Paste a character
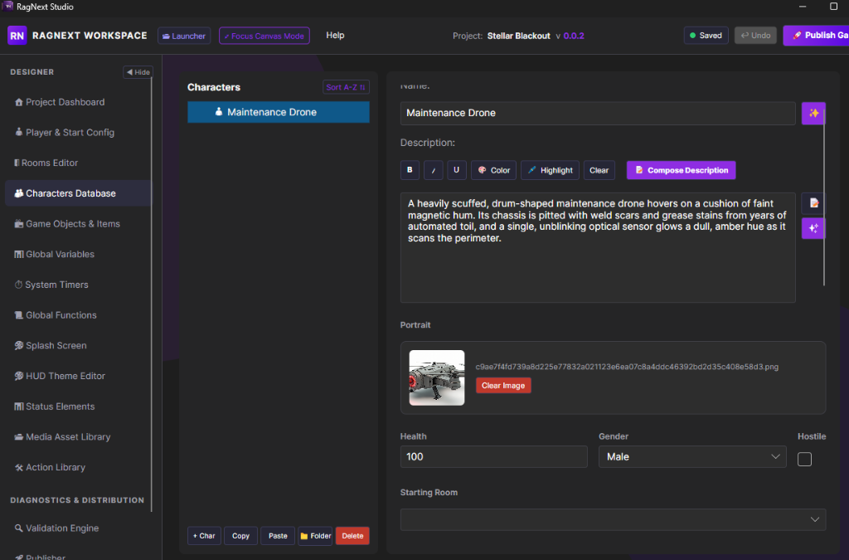 pyautogui.click(x=278, y=536)
